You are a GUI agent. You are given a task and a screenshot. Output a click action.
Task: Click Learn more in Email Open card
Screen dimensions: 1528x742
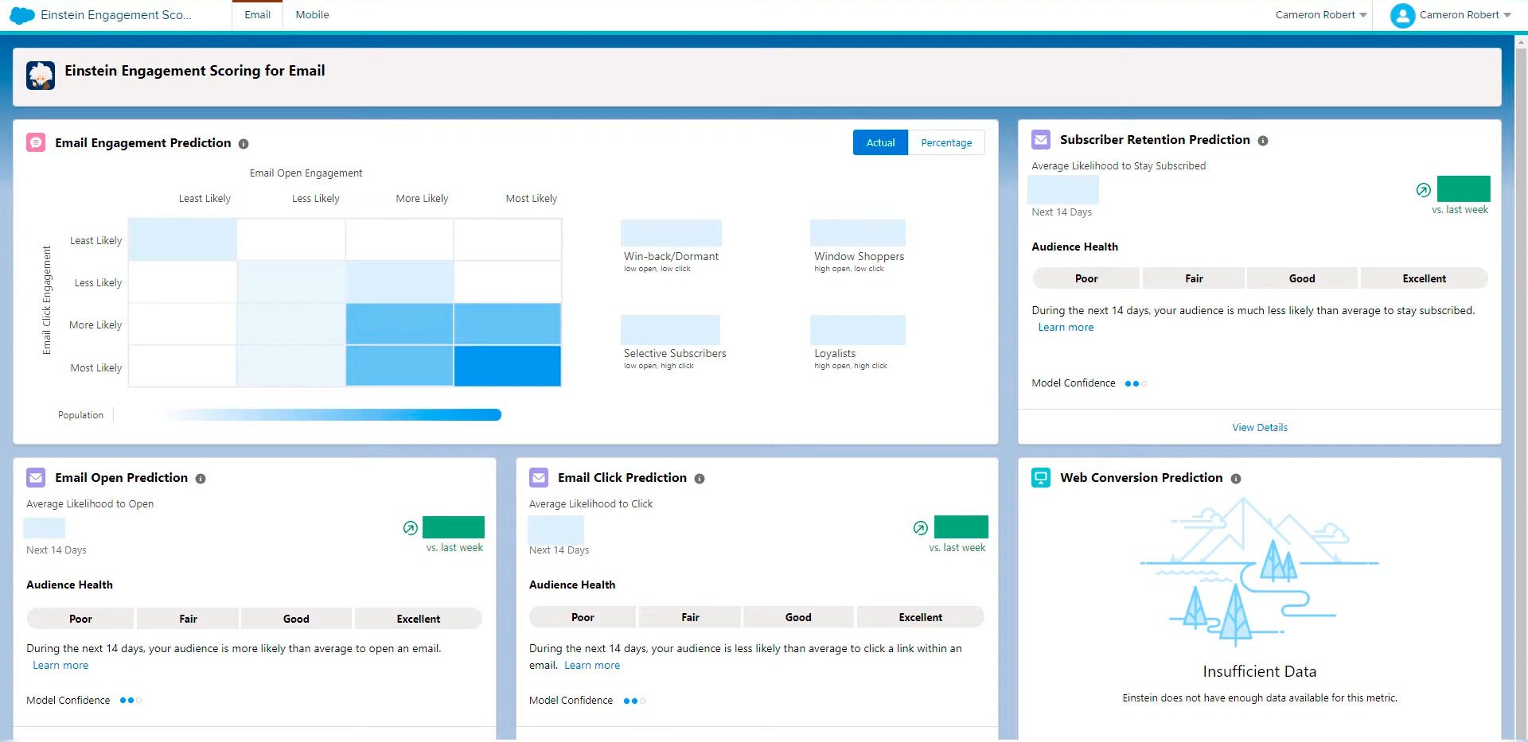60,666
